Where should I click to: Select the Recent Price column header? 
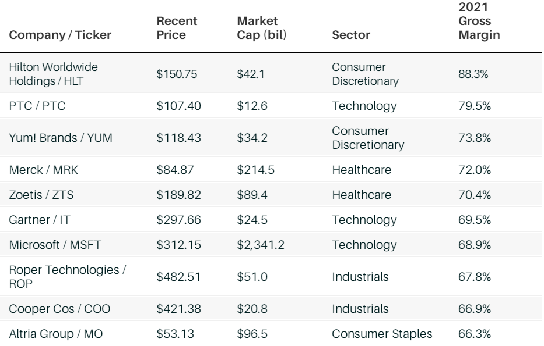(x=177, y=28)
